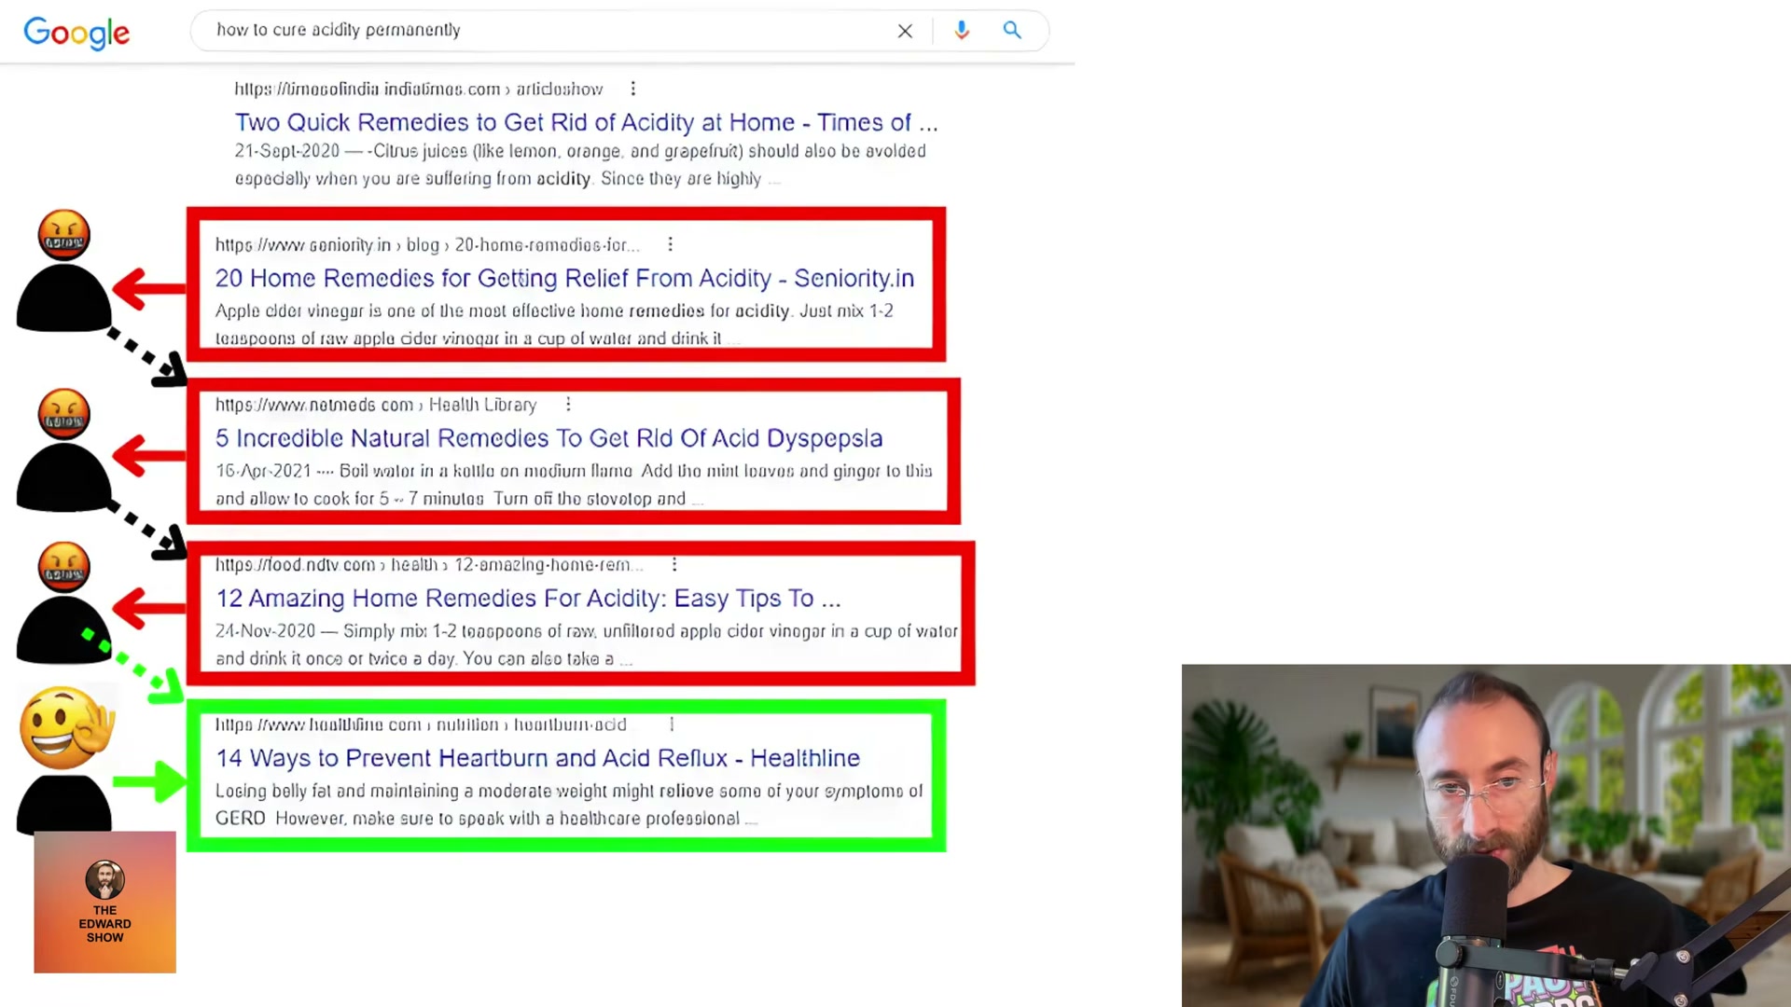Click the presenter webcam video overlay
Viewport: 1791px width, 1007px height.
[1486, 835]
